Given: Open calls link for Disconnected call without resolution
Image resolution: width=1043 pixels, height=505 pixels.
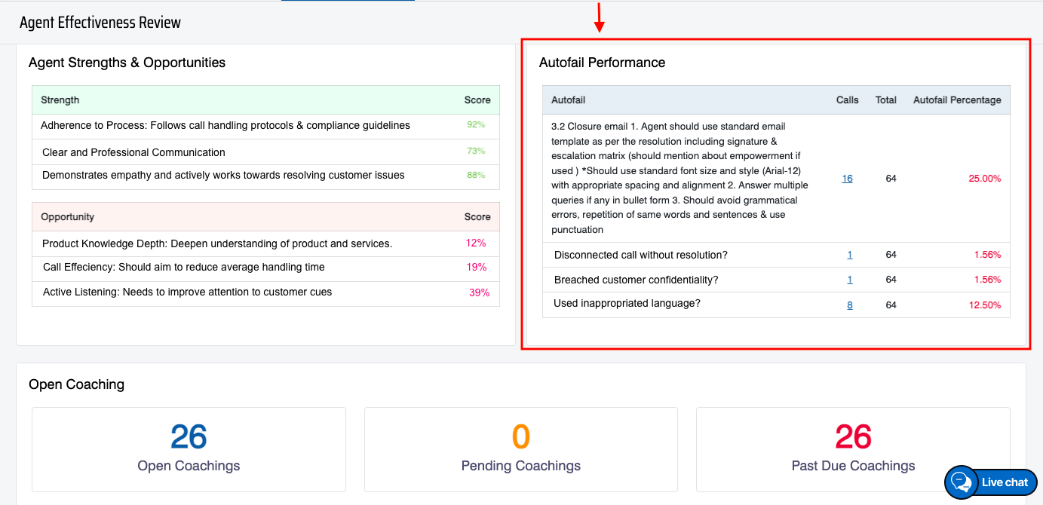Looking at the screenshot, I should pos(850,255).
